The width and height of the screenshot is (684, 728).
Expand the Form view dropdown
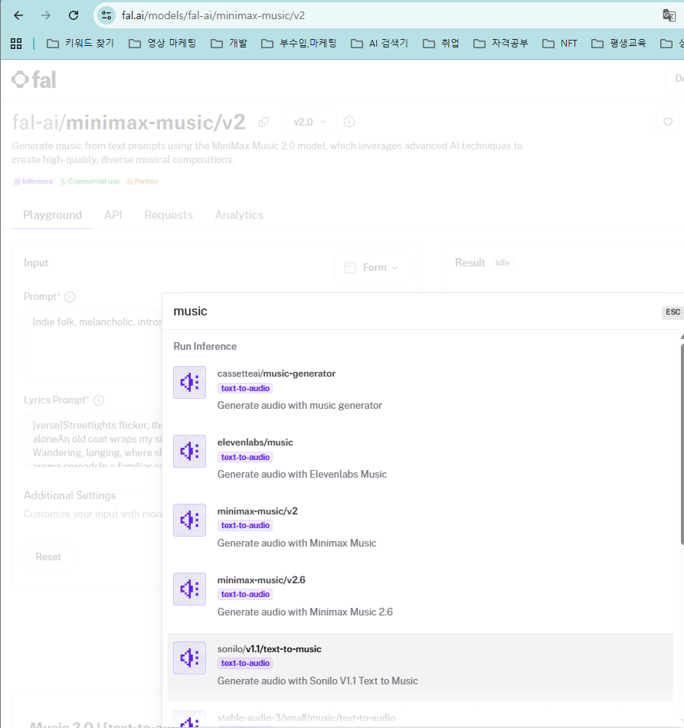371,267
